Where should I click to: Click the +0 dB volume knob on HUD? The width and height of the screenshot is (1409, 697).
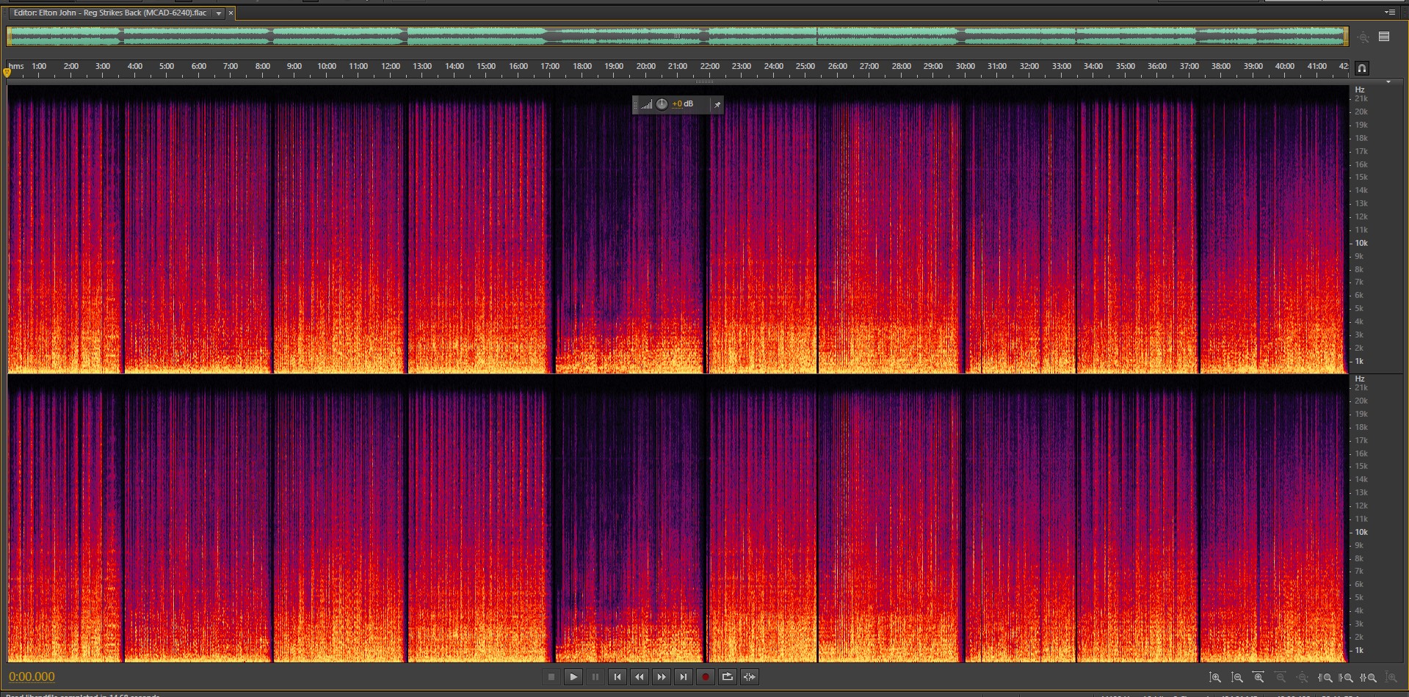pos(662,104)
